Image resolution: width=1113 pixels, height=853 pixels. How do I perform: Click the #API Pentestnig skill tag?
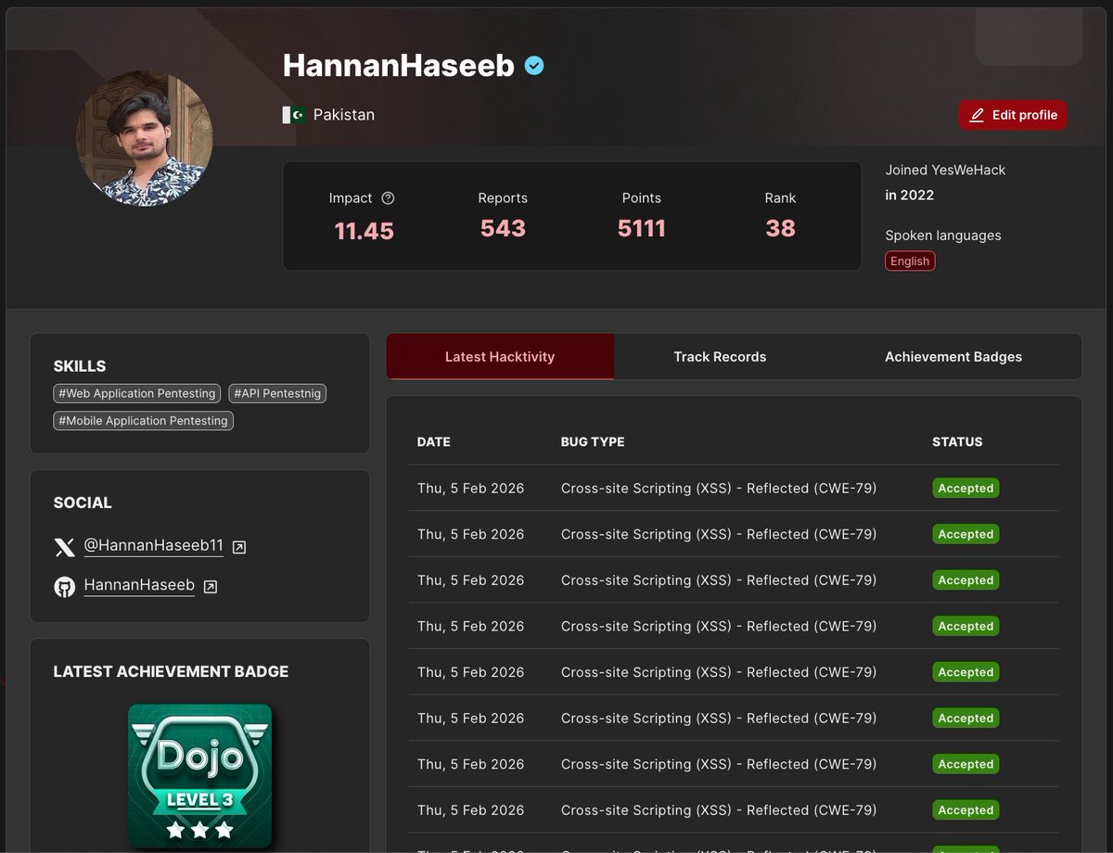[x=277, y=393]
